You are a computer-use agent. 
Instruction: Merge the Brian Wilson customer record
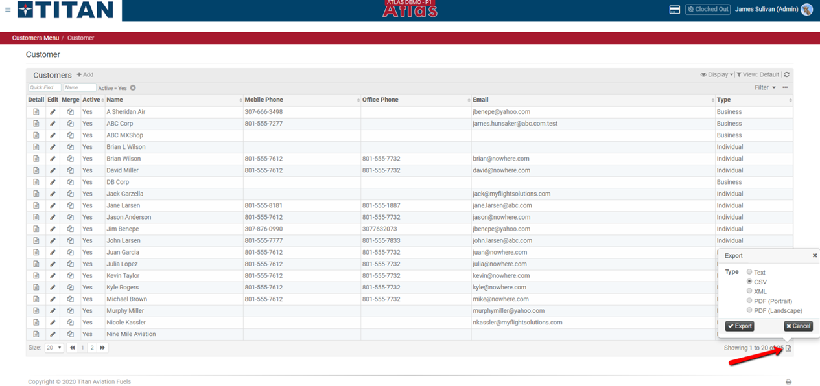70,159
